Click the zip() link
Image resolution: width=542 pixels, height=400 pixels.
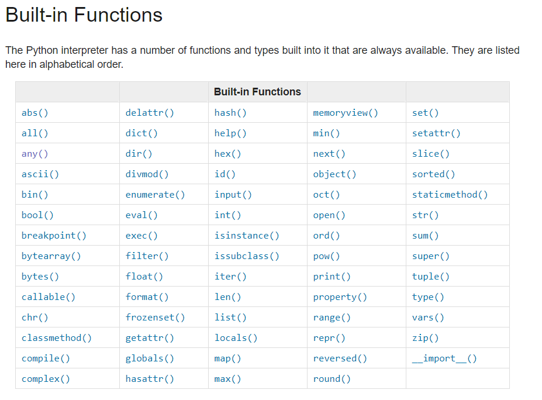(425, 338)
